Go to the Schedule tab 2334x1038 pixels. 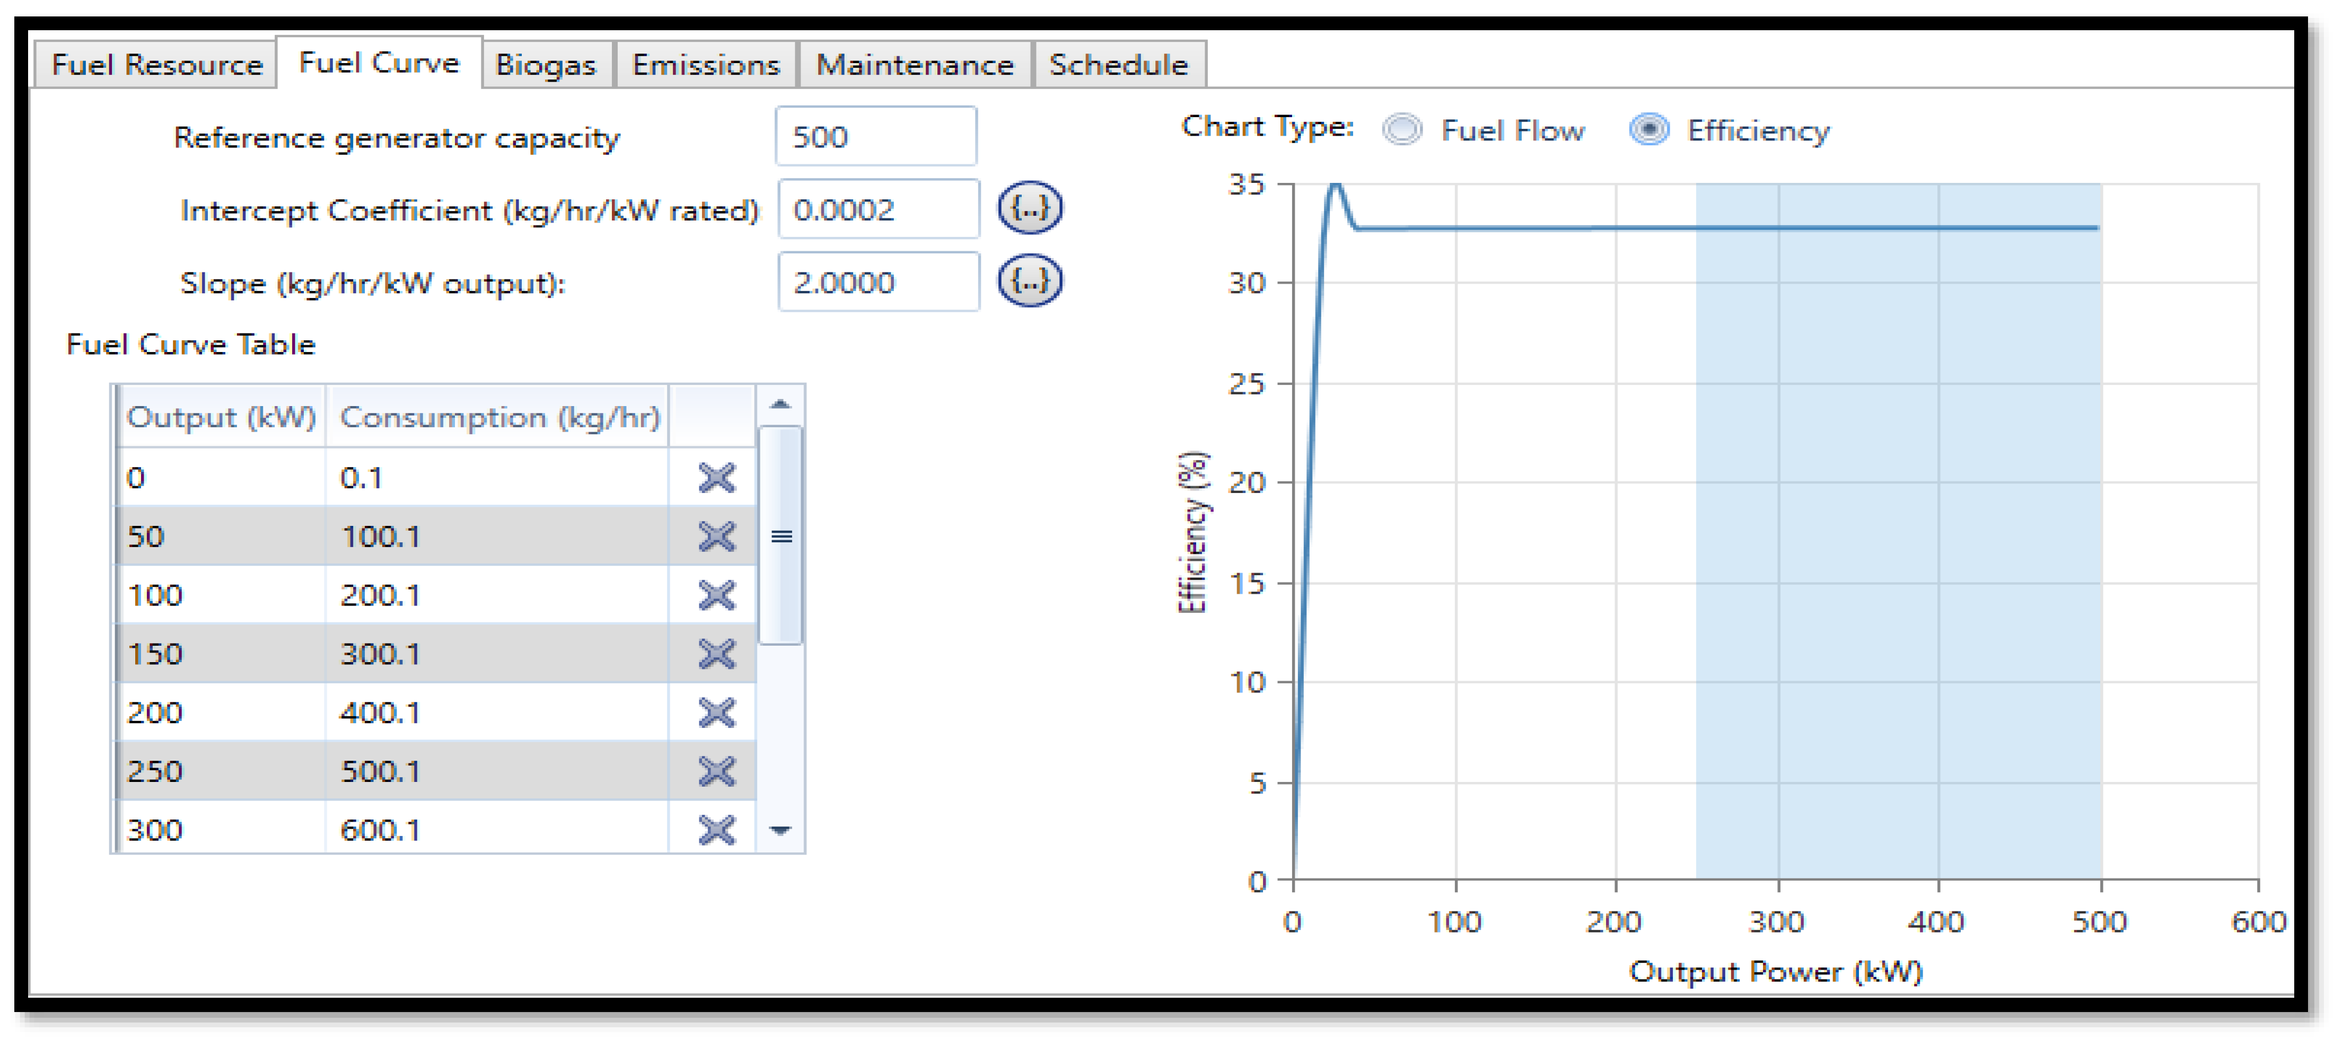1118,65
